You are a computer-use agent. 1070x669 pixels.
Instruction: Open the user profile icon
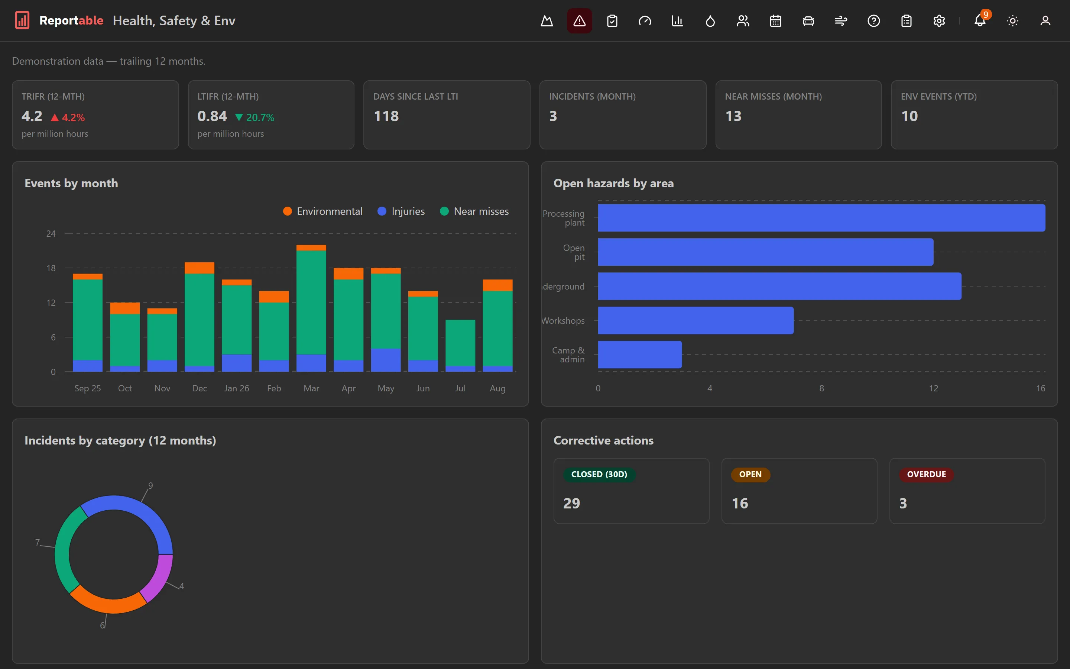1045,21
